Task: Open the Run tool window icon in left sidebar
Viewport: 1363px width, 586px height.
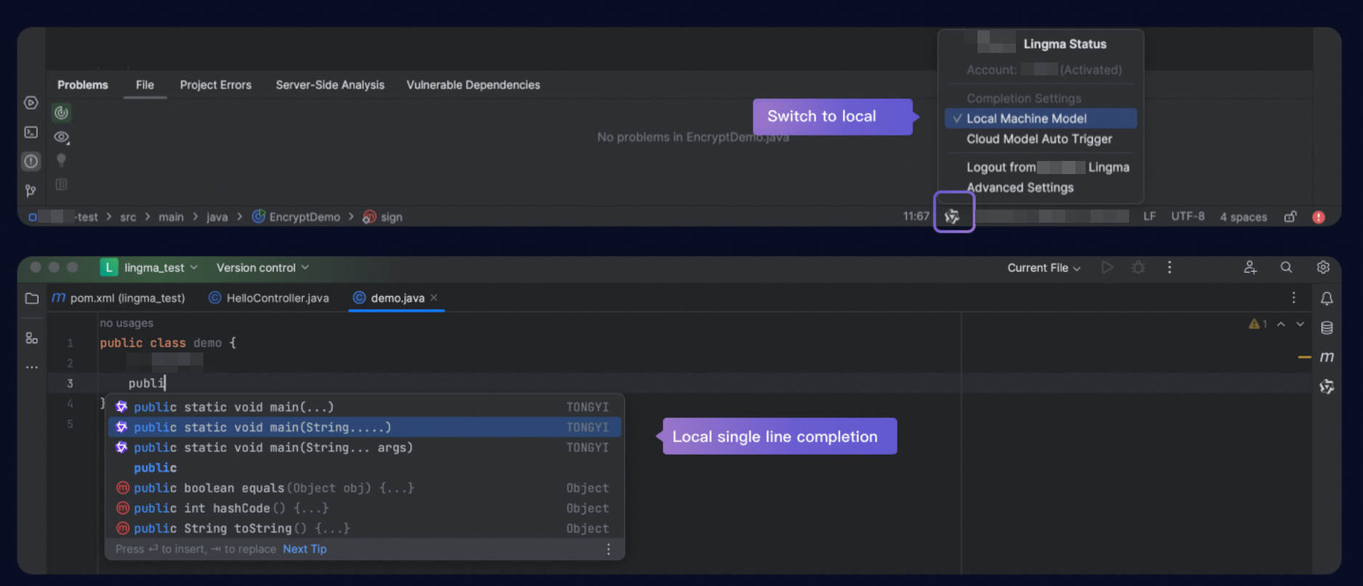Action: tap(30, 103)
